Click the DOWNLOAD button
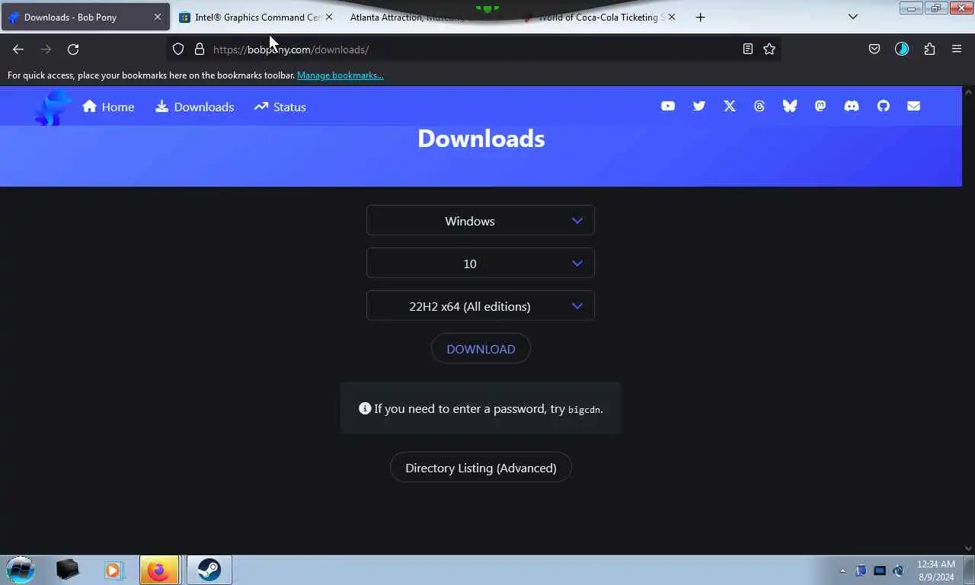975x585 pixels. tap(481, 349)
